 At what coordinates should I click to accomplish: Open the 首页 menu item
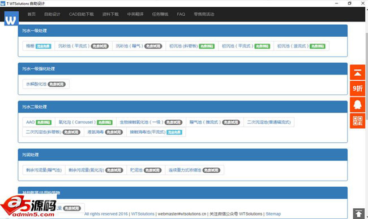click(32, 14)
